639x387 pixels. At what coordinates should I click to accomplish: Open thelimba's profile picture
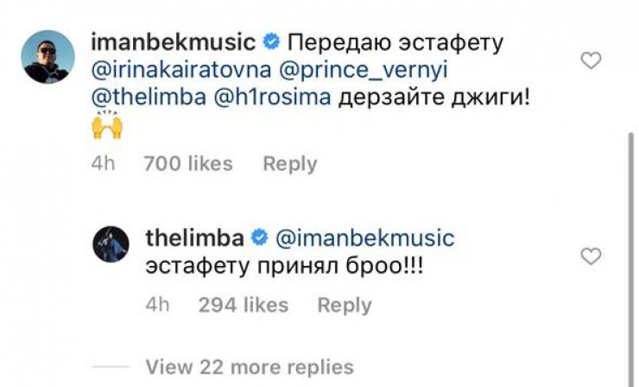click(x=111, y=245)
